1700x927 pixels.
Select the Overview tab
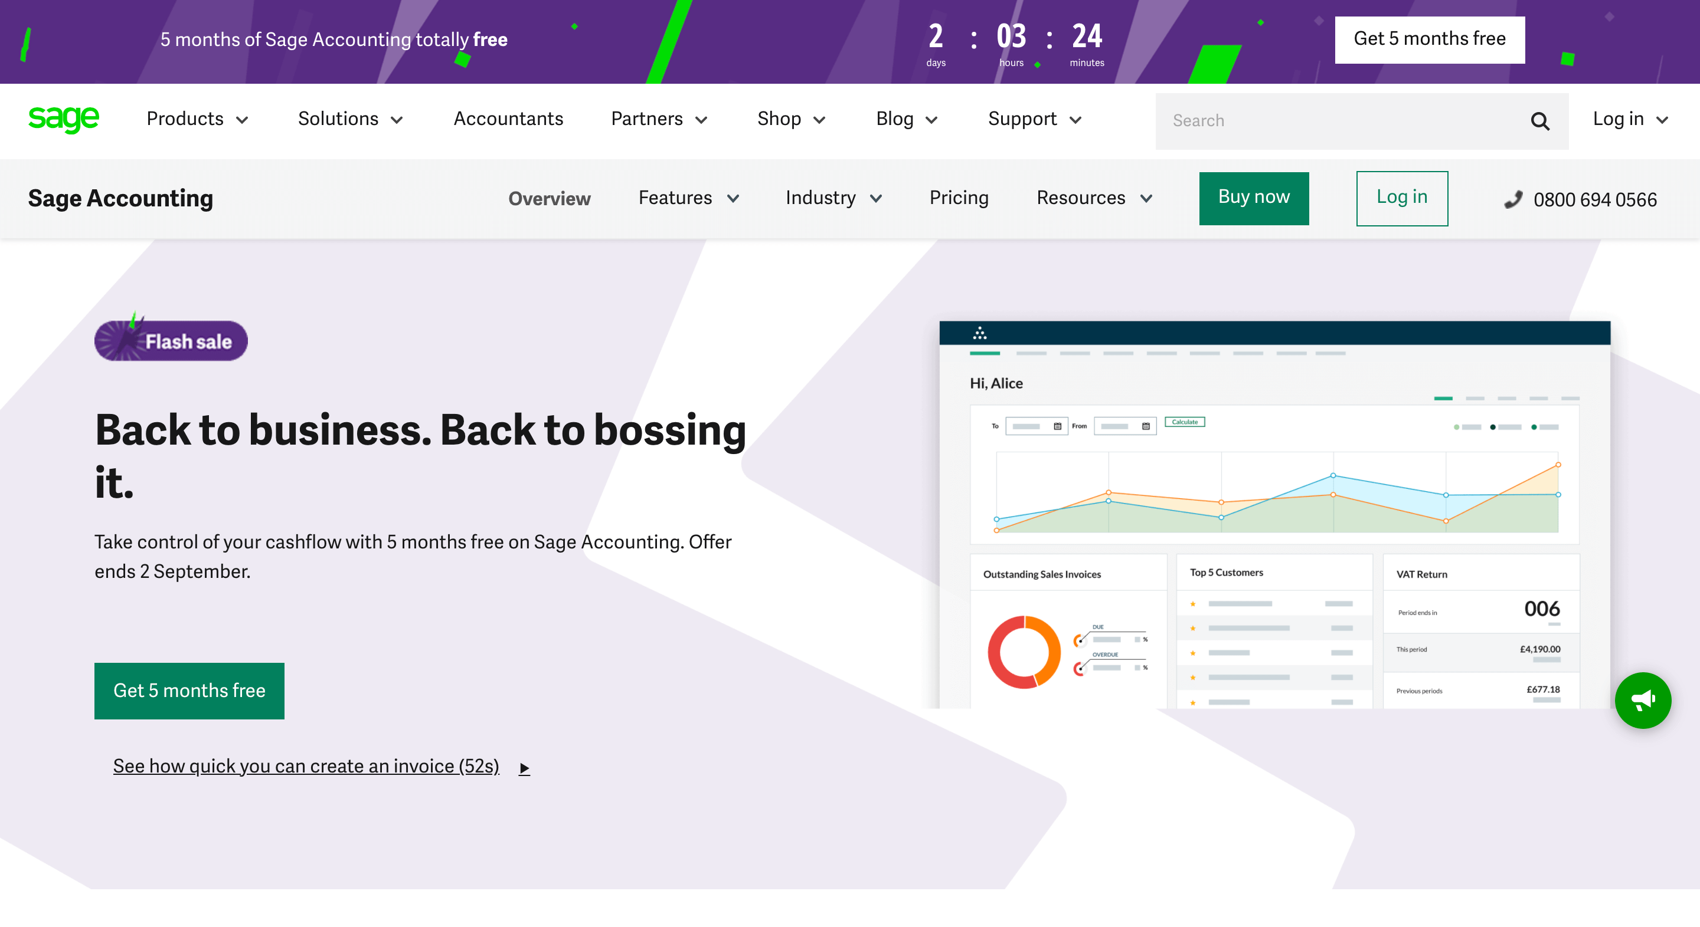549,199
